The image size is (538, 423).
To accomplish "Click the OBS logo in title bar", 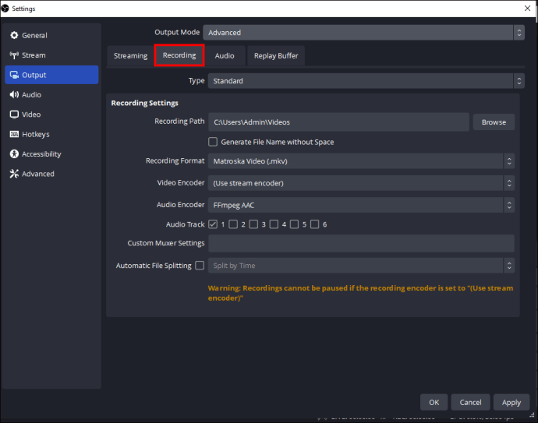I will (x=5, y=9).
